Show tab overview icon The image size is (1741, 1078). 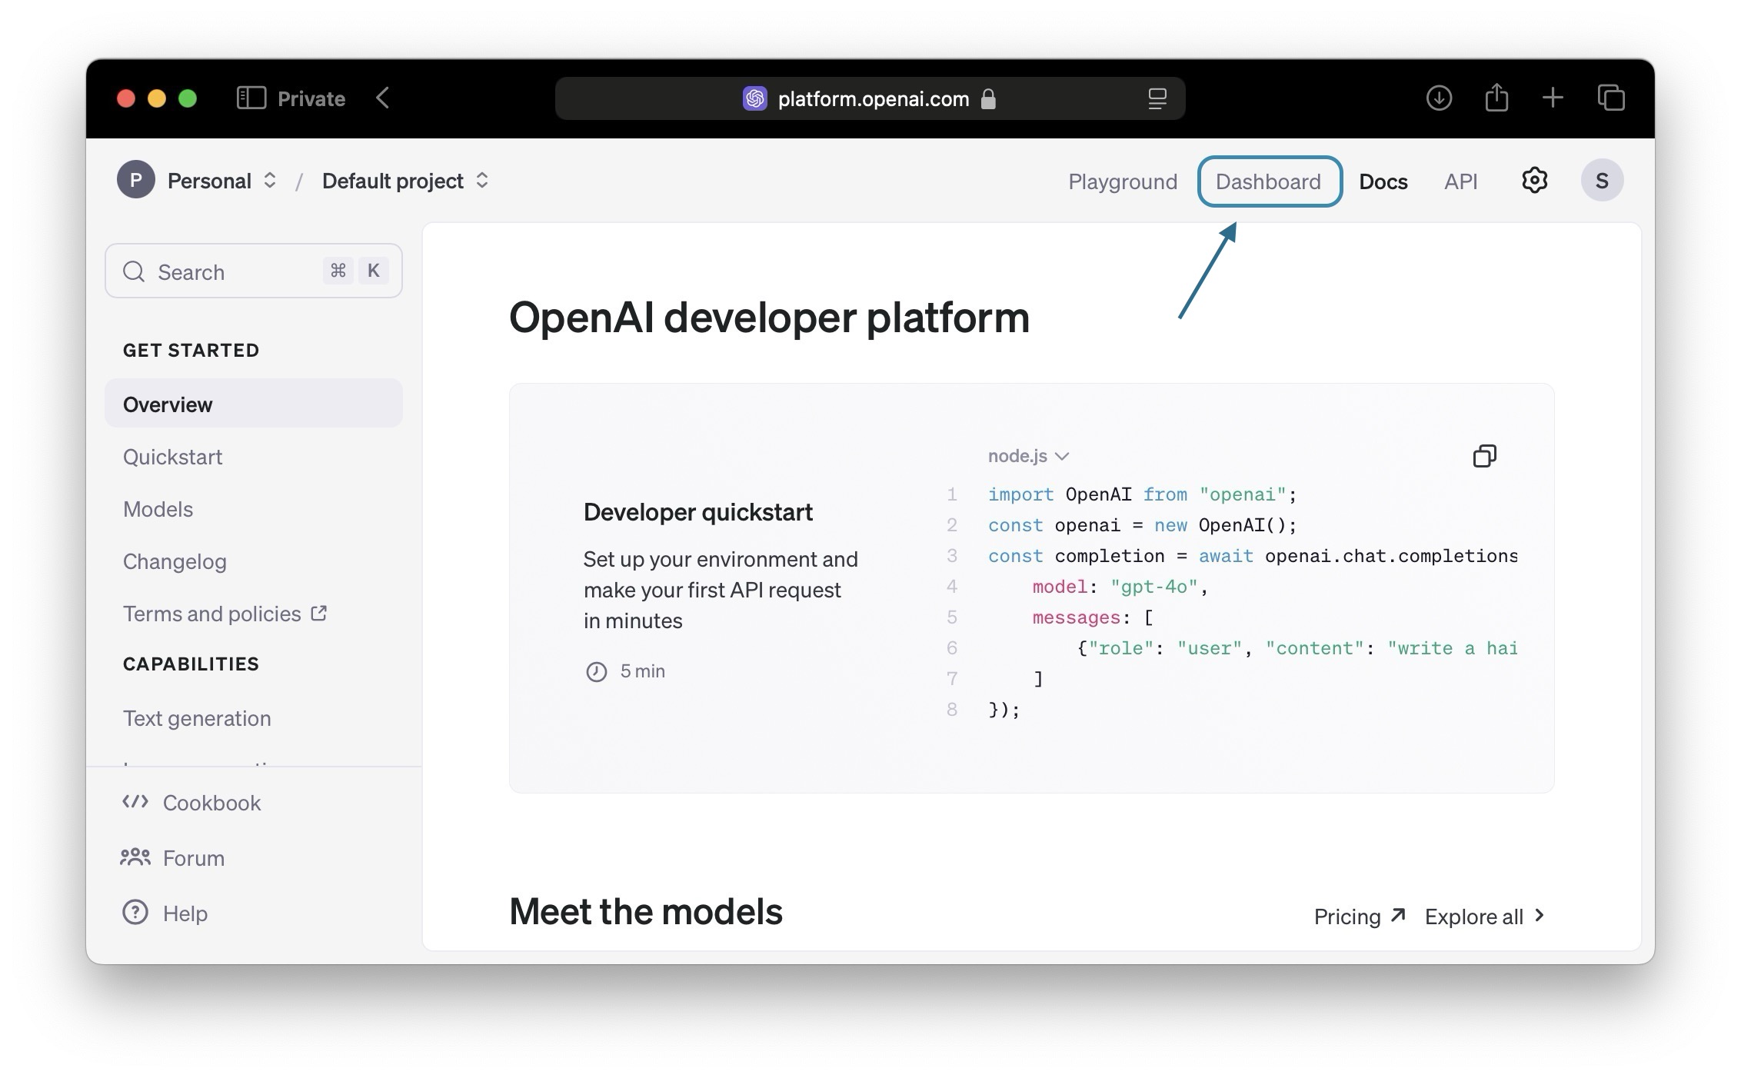1611,98
